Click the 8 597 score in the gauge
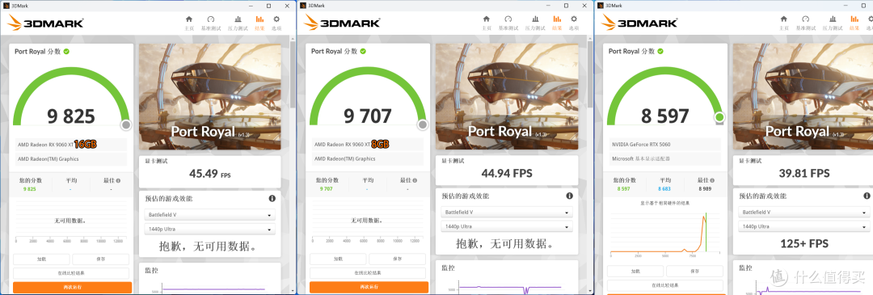873x295 pixels. [x=665, y=116]
